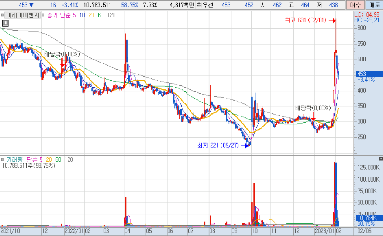Click the small square marker before 거래량
The width and height of the screenshot is (383, 236).
click(2, 159)
